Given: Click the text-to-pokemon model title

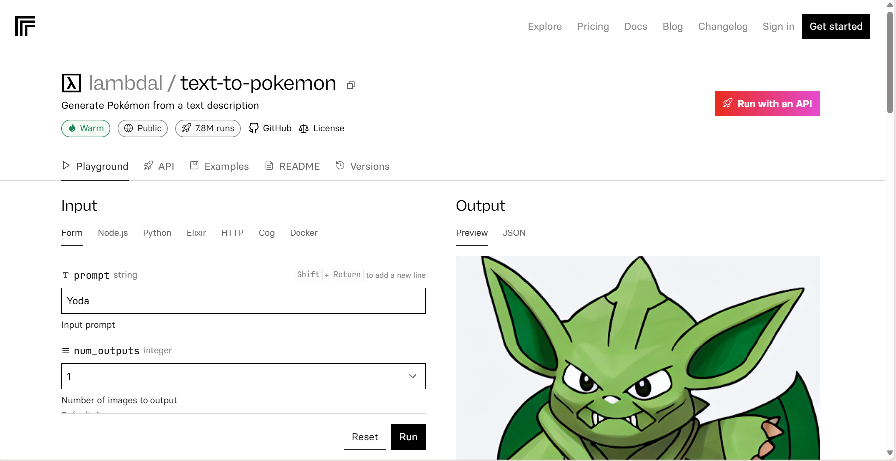Looking at the screenshot, I should click(258, 83).
